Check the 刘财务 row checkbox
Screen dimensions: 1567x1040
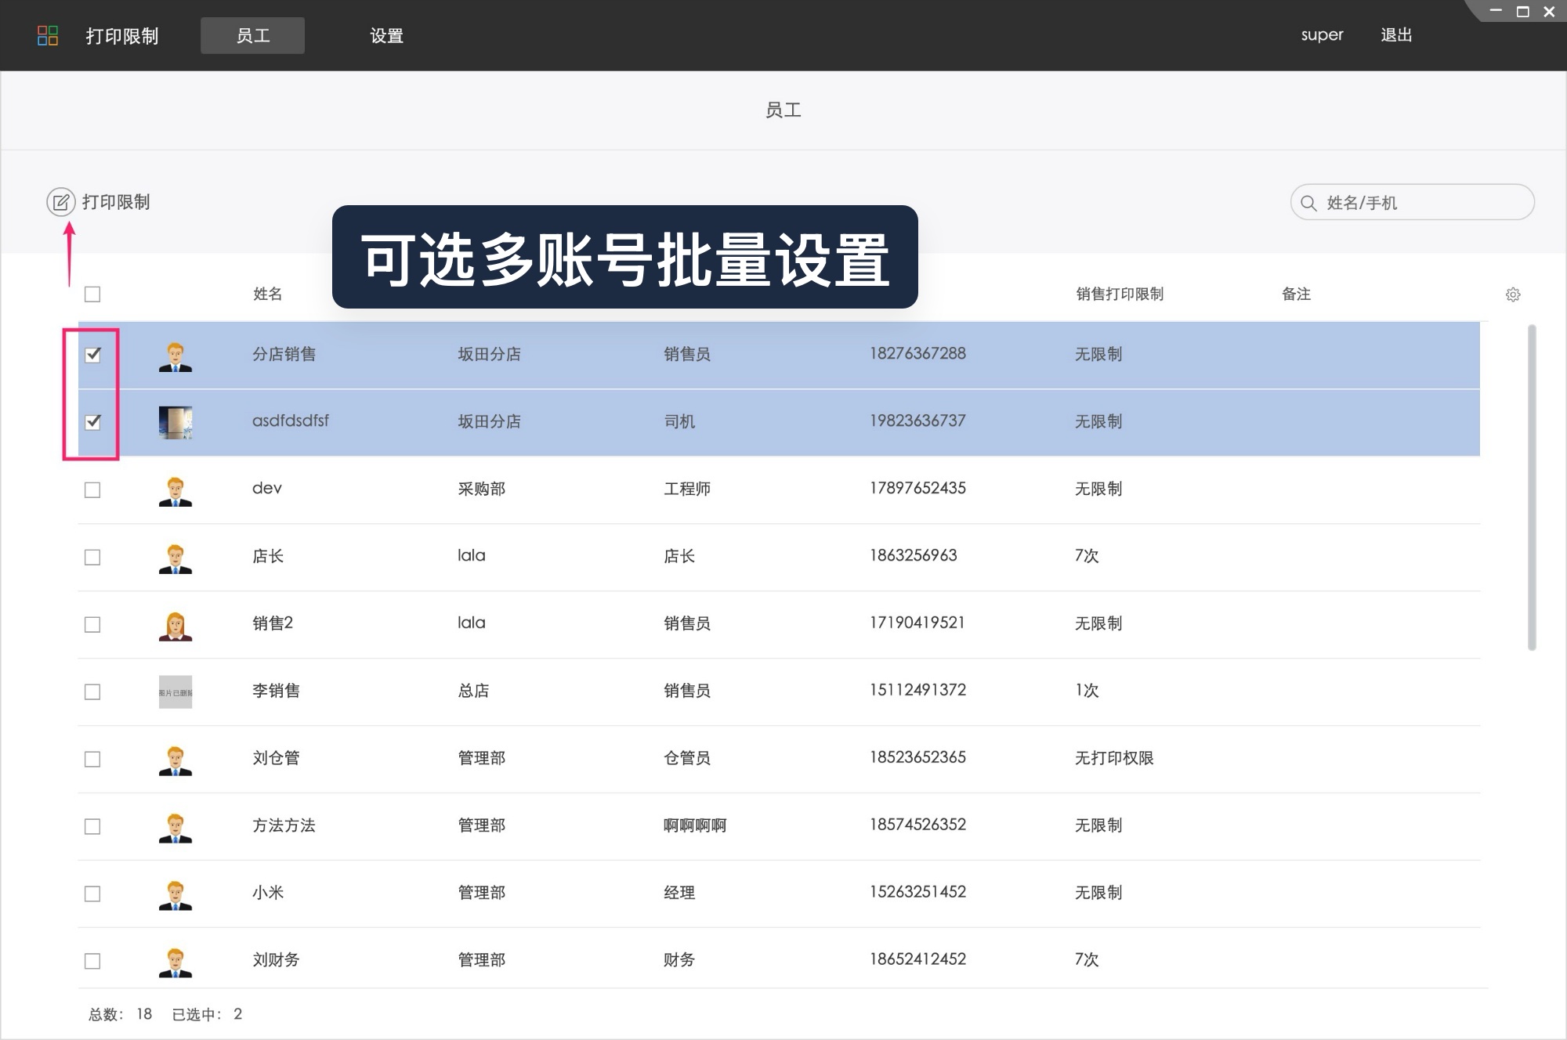(93, 960)
